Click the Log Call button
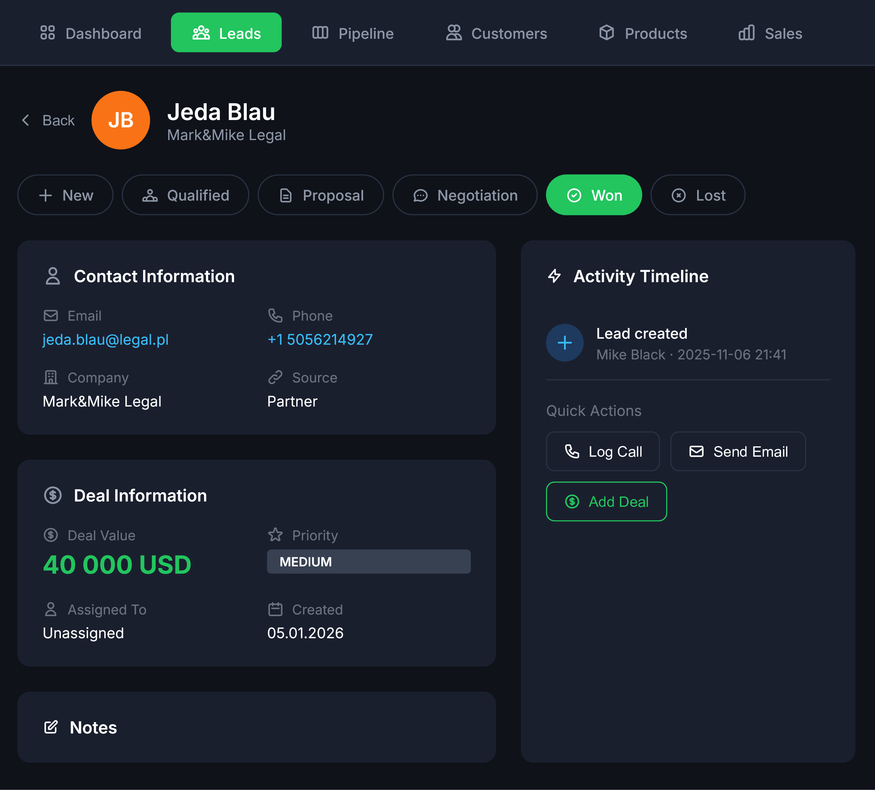Image resolution: width=875 pixels, height=790 pixels. pyautogui.click(x=603, y=451)
